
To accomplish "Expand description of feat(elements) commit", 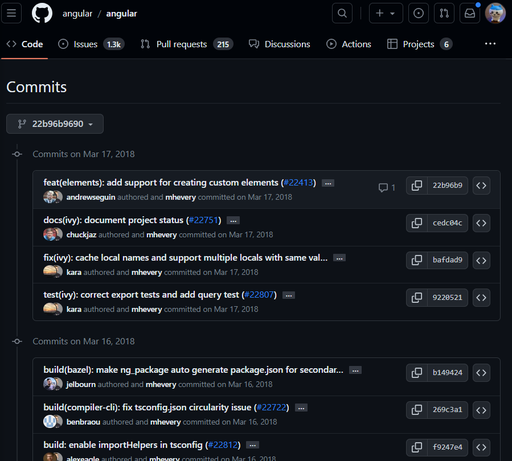I will pos(328,183).
